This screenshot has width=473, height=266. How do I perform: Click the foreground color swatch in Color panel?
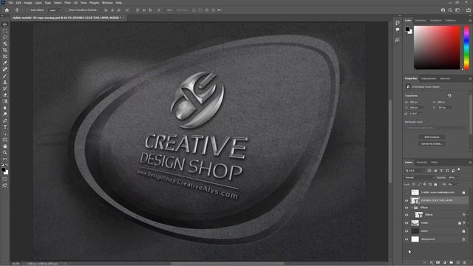[407, 30]
